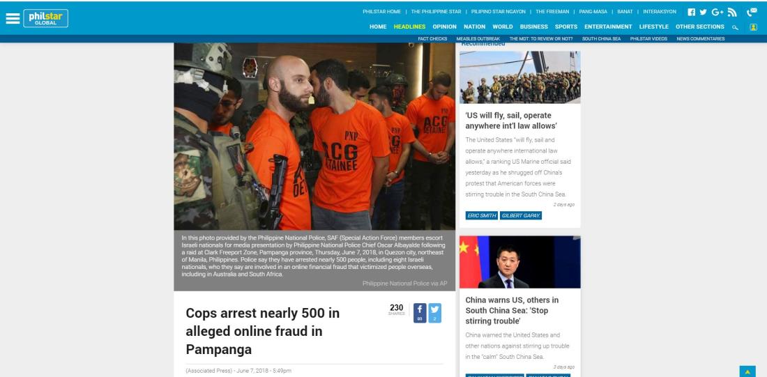Screen dimensions: 767x377
Task: Click the user account profile icon
Action: coord(753,27)
